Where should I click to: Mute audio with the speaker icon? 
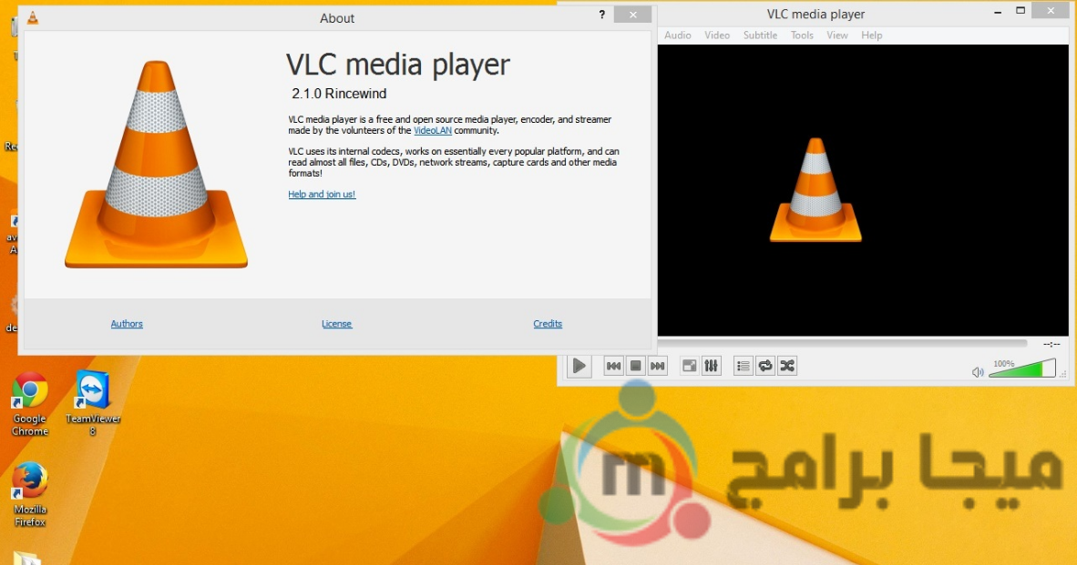(978, 372)
